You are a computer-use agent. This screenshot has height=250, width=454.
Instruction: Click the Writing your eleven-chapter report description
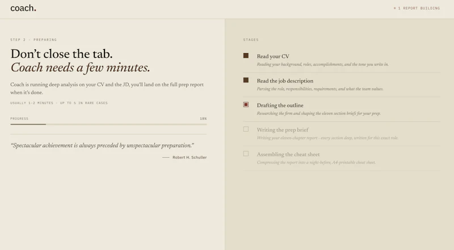[327, 138]
